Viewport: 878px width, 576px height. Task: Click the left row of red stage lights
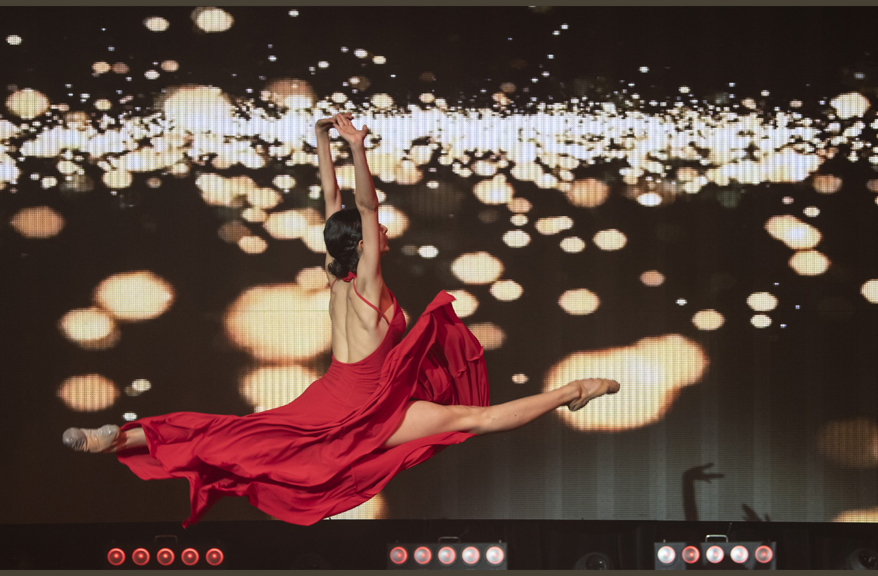[x=165, y=556]
